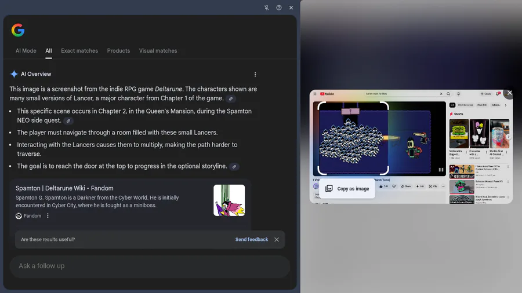Open second recommended video with green character
522x293 pixels.
(462, 186)
